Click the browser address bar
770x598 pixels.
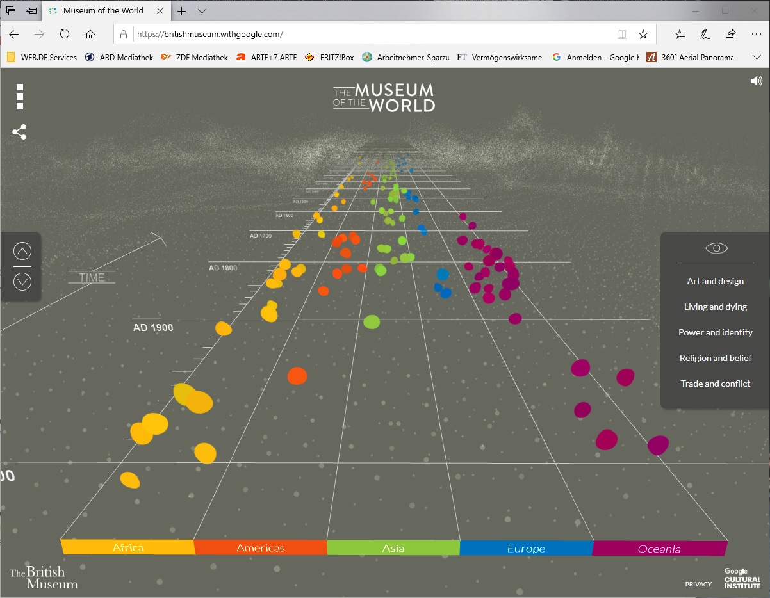[x=372, y=34]
